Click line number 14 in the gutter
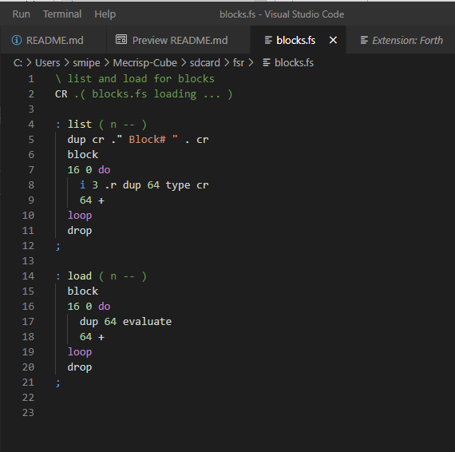 pyautogui.click(x=28, y=276)
